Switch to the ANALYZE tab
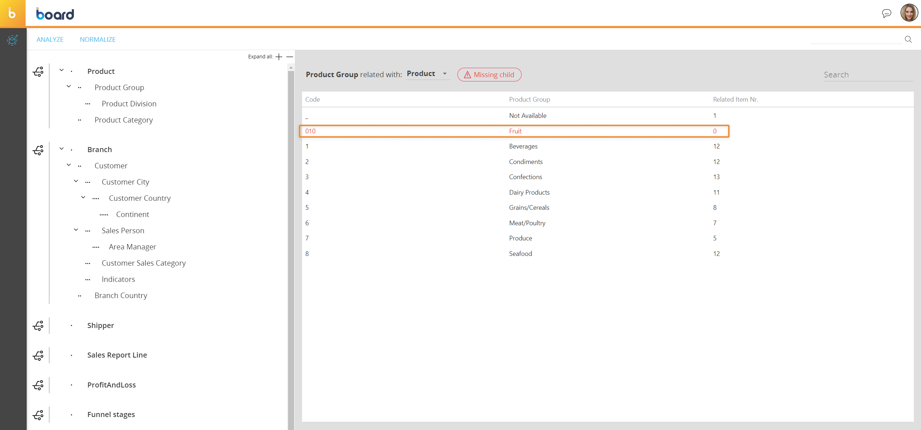Image resolution: width=921 pixels, height=430 pixels. coord(50,40)
